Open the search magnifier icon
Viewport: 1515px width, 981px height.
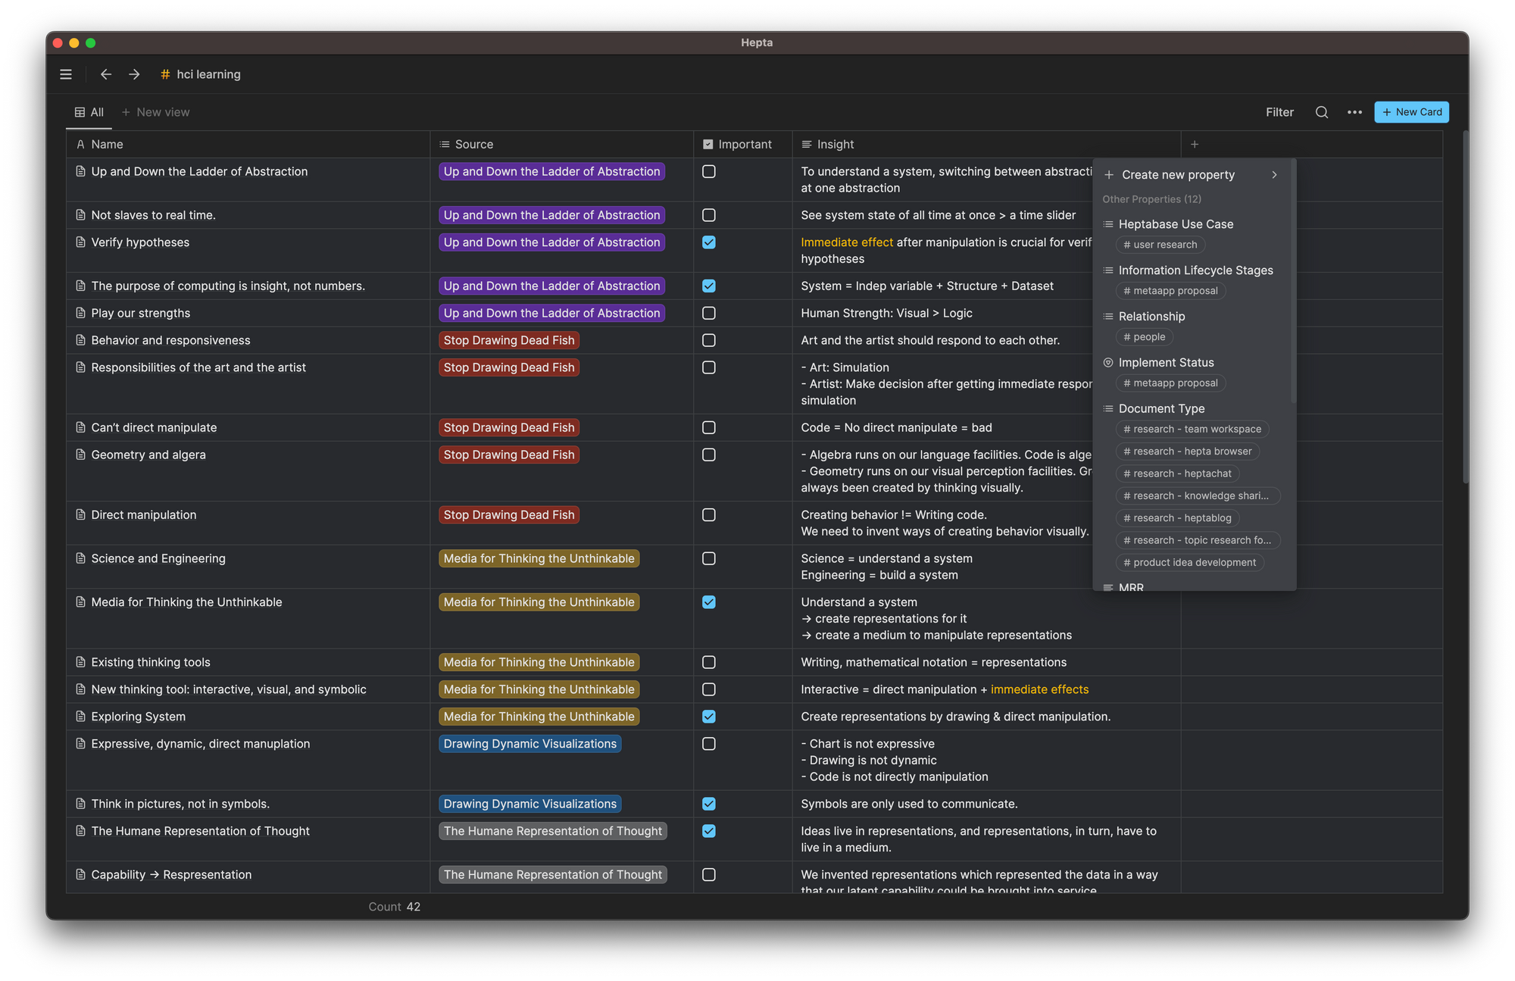(x=1321, y=112)
